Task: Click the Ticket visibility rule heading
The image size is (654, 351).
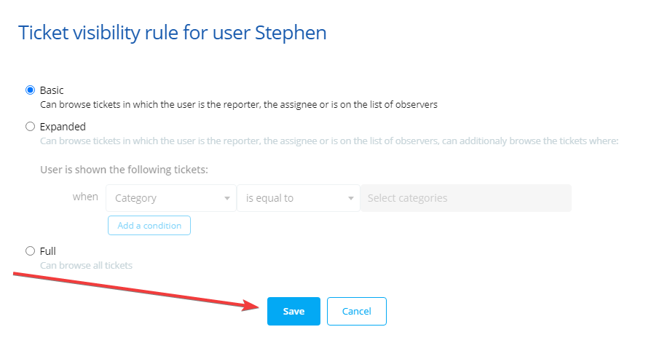Action: click(x=173, y=33)
